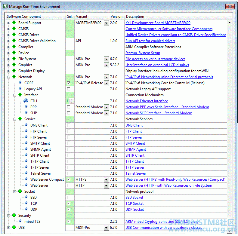
Task: Uncheck the TCP socket checkbox
Action: tap(69, 204)
